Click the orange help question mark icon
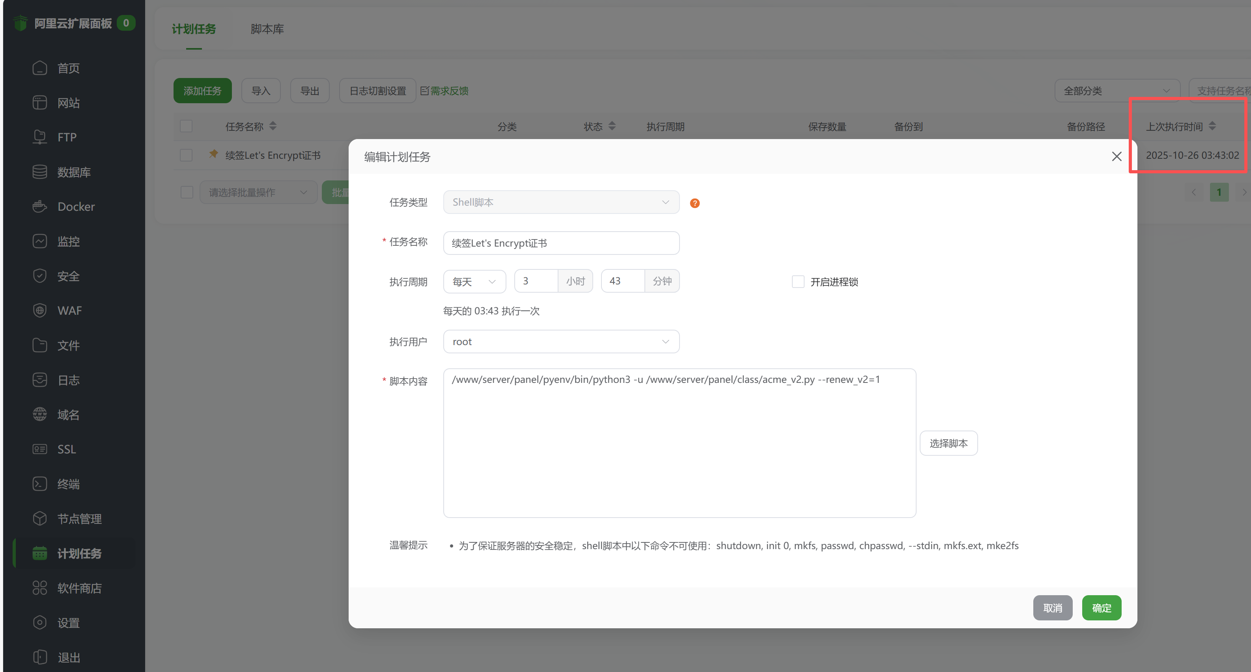 [695, 203]
